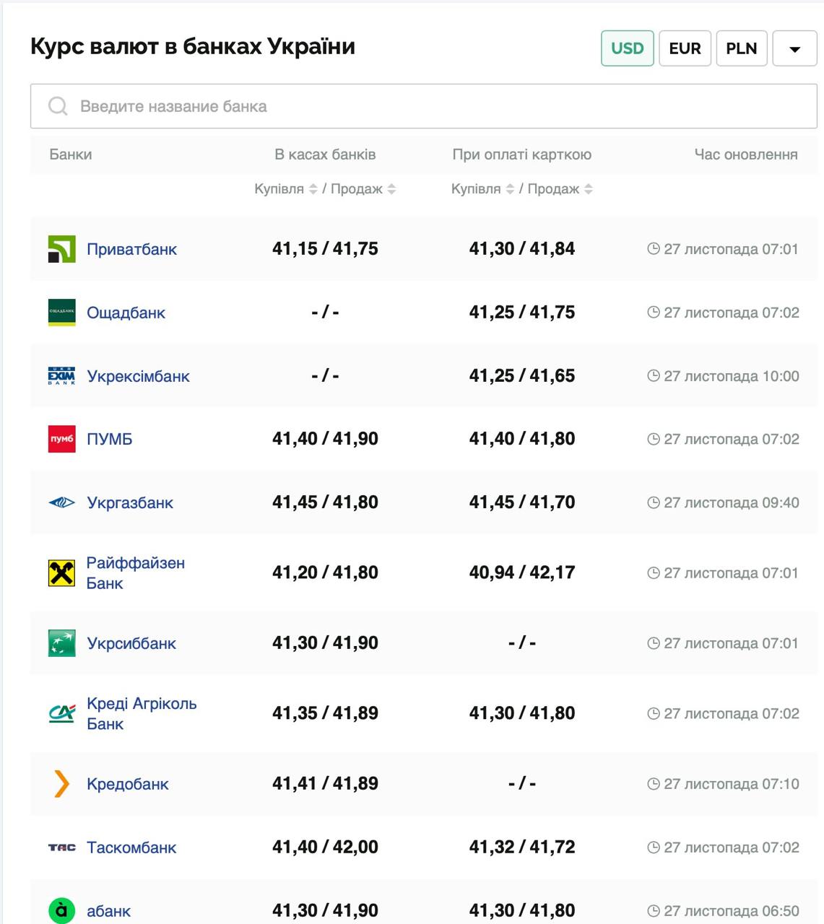This screenshot has width=824, height=924.
Task: Click the Ukrsibbank logo icon
Action: pos(61,643)
